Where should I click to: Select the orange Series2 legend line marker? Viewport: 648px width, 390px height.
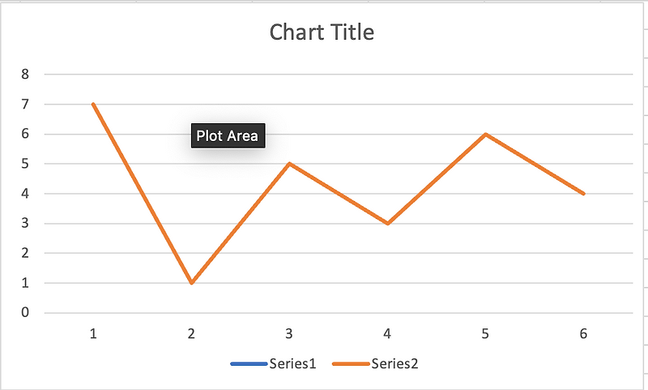coord(351,364)
